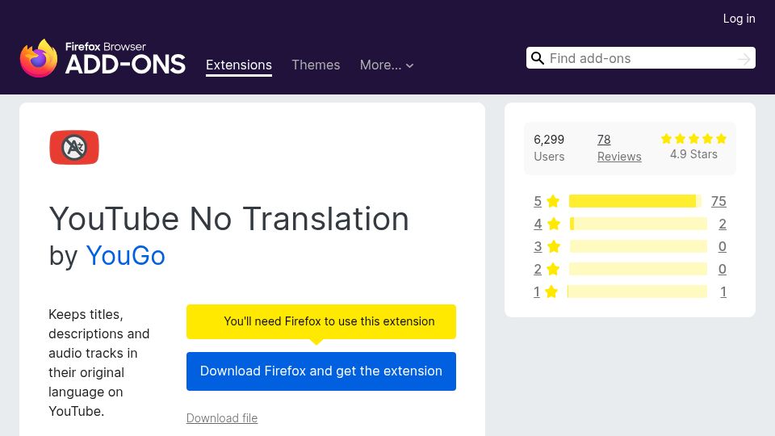Click the 3-star rating progress bar
Viewport: 775px width, 436px height.
(x=639, y=246)
